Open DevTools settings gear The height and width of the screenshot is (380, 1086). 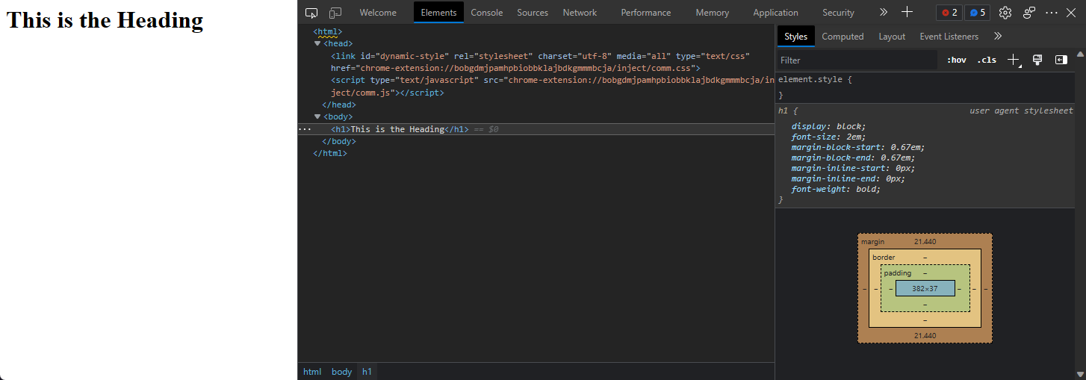click(1005, 13)
